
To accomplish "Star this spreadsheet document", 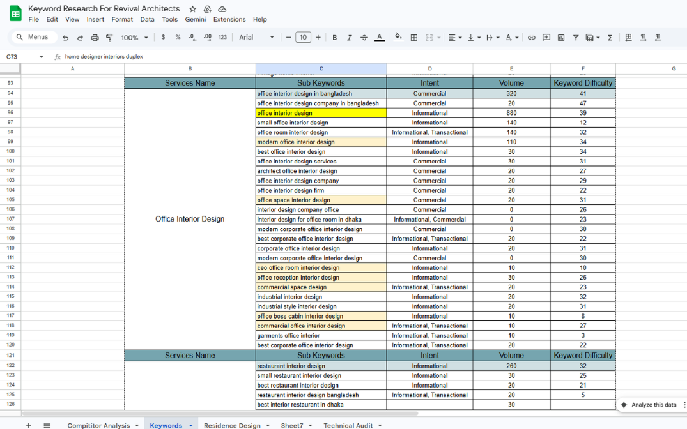I will point(193,9).
